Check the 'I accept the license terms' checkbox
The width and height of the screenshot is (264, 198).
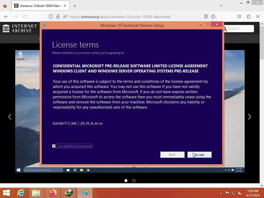click(x=54, y=146)
